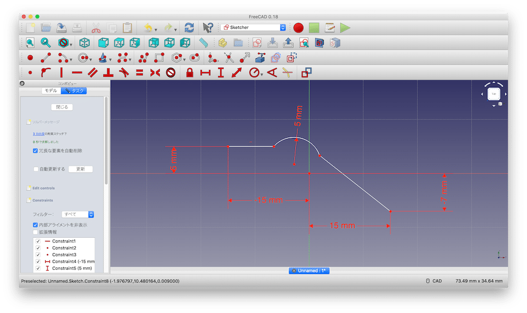
Task: Click the 更新 button
Action: coord(80,169)
